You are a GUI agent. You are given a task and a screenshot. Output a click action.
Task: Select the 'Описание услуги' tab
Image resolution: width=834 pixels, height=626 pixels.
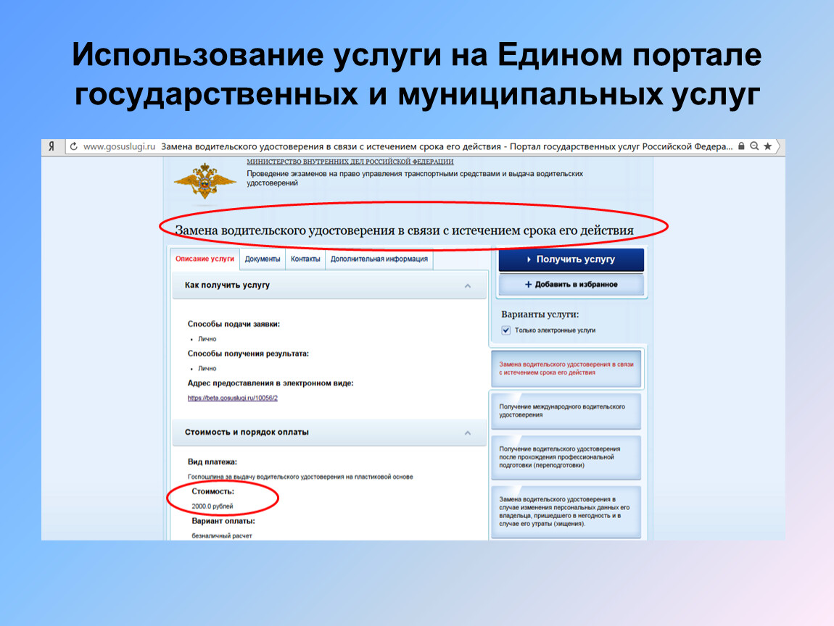[x=205, y=259]
